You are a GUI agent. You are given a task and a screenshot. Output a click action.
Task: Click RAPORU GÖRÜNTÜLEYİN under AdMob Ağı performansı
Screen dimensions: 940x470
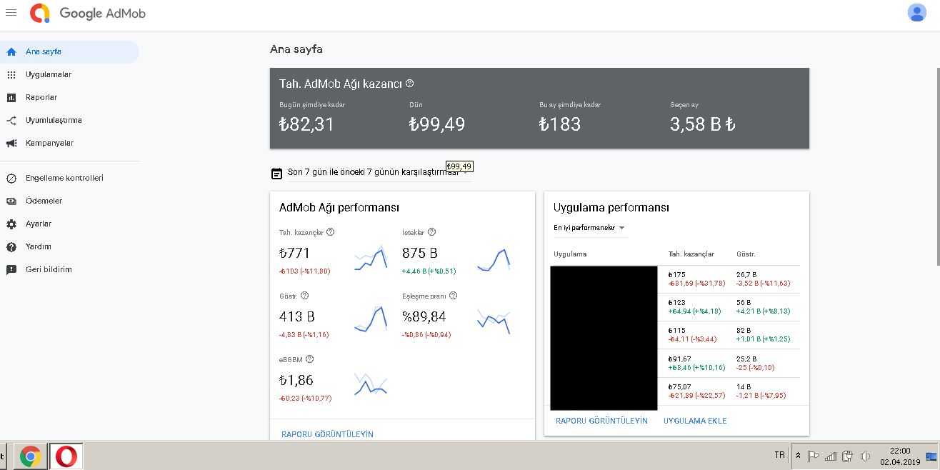[327, 434]
